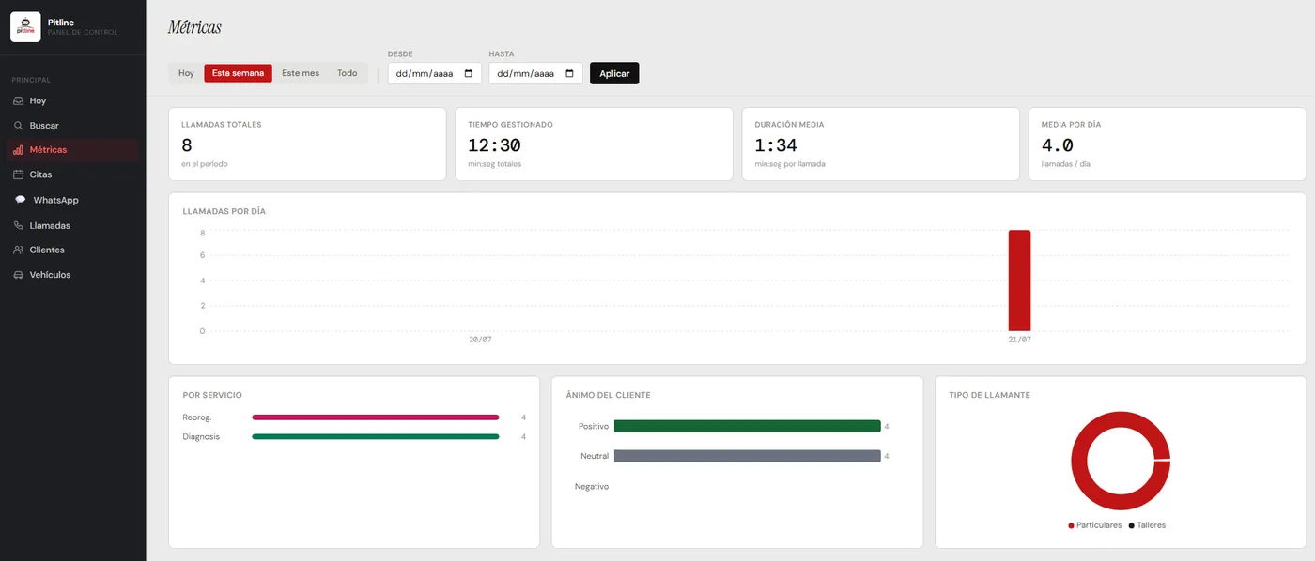Click the Llamadas Totales value 8
The width and height of the screenshot is (1315, 561).
point(187,145)
